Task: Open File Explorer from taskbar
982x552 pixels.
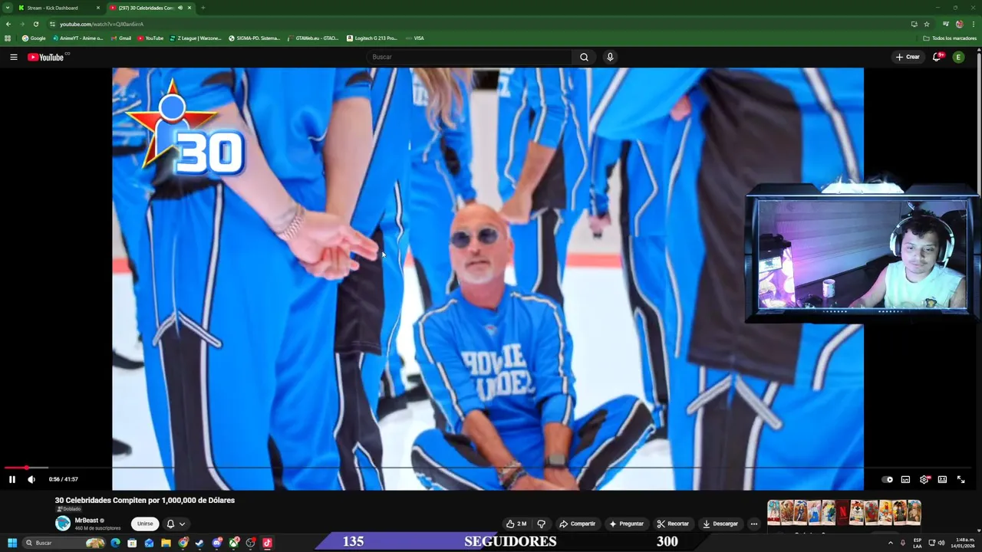Action: [166, 543]
